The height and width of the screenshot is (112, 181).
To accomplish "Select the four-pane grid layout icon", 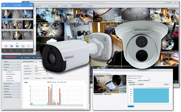I will pos(6,46).
